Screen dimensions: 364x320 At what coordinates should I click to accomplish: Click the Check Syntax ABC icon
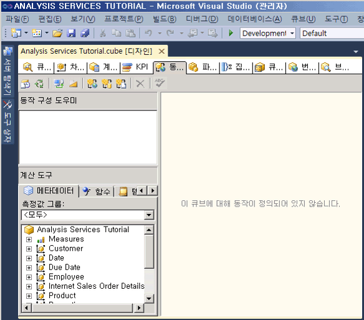click(x=160, y=83)
